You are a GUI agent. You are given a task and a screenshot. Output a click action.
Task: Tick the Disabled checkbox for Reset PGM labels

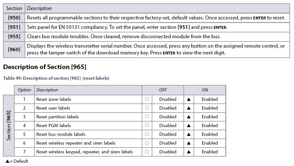pyautogui.click(x=147, y=125)
